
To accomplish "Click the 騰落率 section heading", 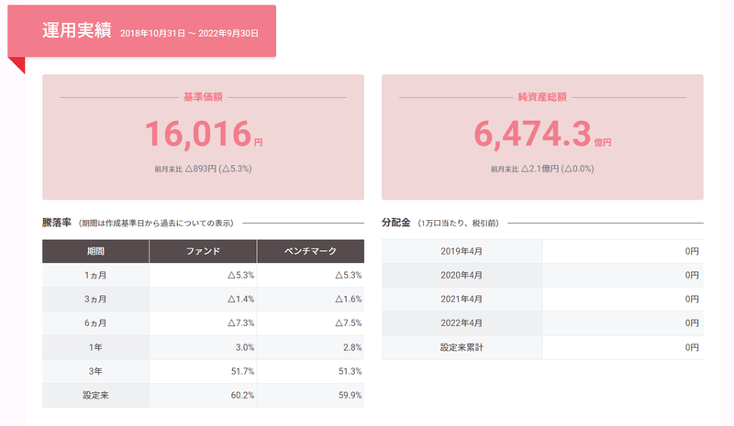I will click(58, 223).
